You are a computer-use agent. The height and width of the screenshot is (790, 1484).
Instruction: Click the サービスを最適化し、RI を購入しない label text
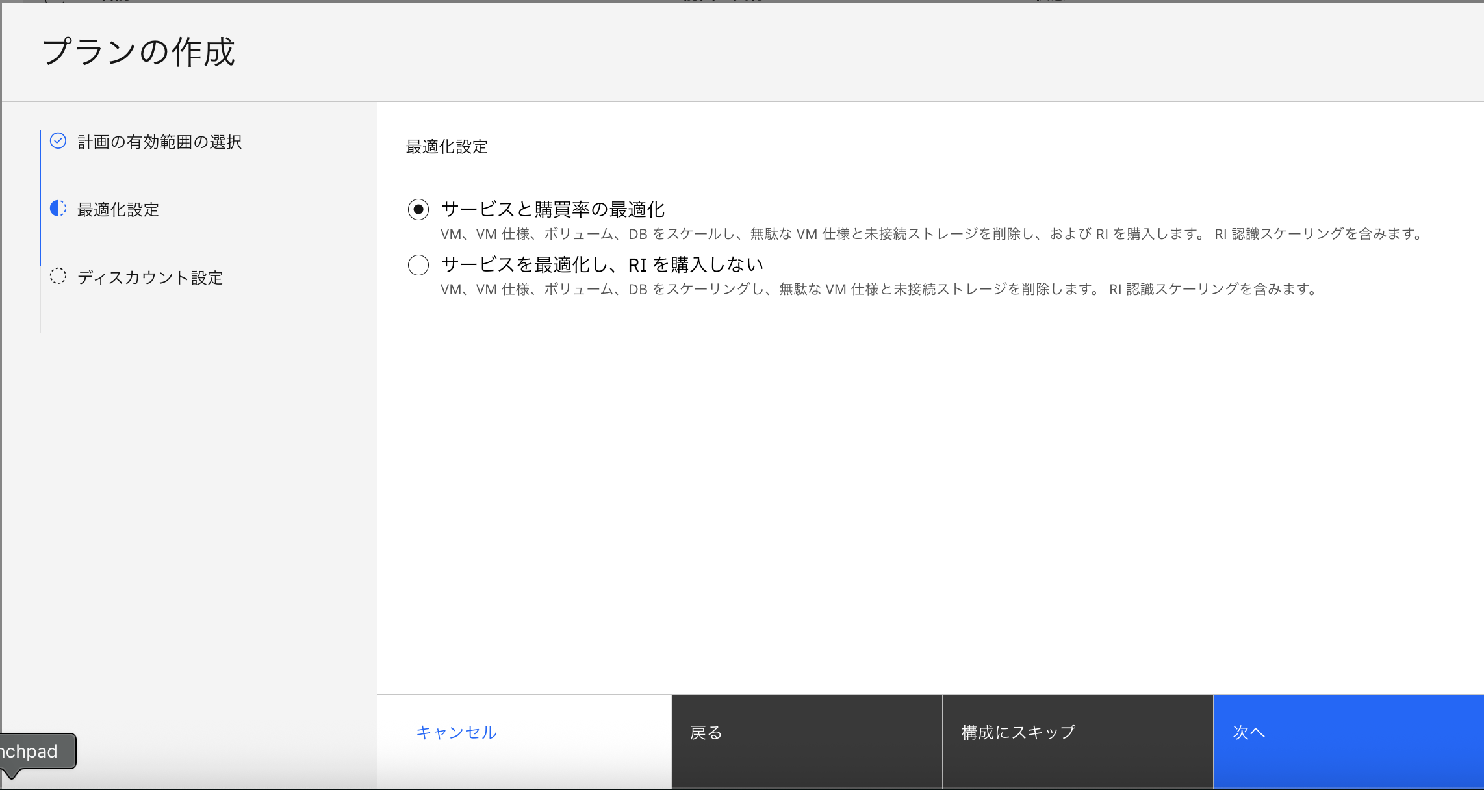point(602,264)
